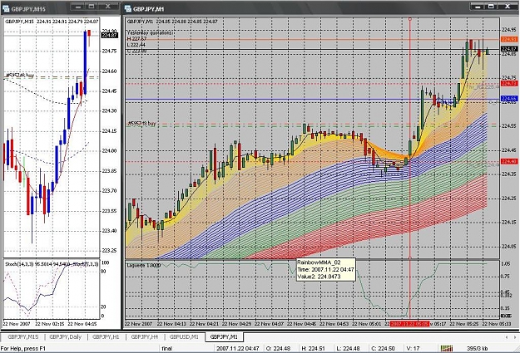Click the 'For Help, press F1' status text

23,348
